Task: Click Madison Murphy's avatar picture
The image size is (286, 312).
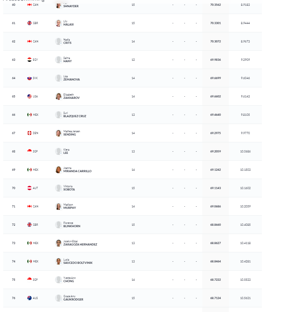Action: pos(59,206)
